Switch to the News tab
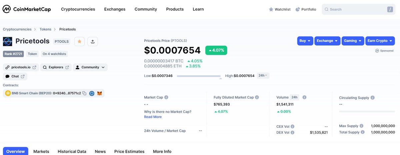This screenshot has height=155, width=400. click(x=100, y=151)
